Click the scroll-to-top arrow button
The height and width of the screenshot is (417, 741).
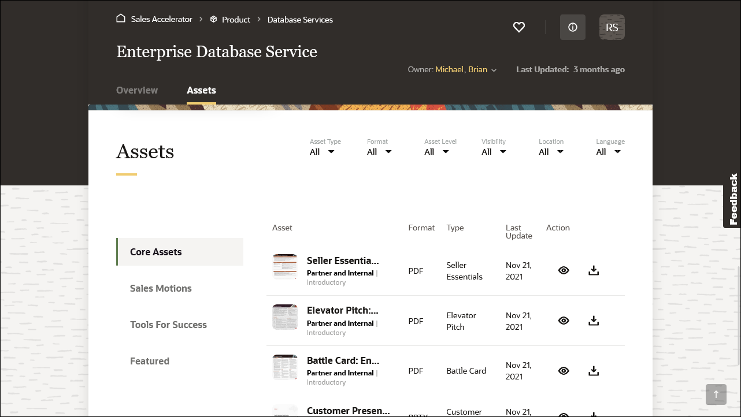[x=716, y=394]
